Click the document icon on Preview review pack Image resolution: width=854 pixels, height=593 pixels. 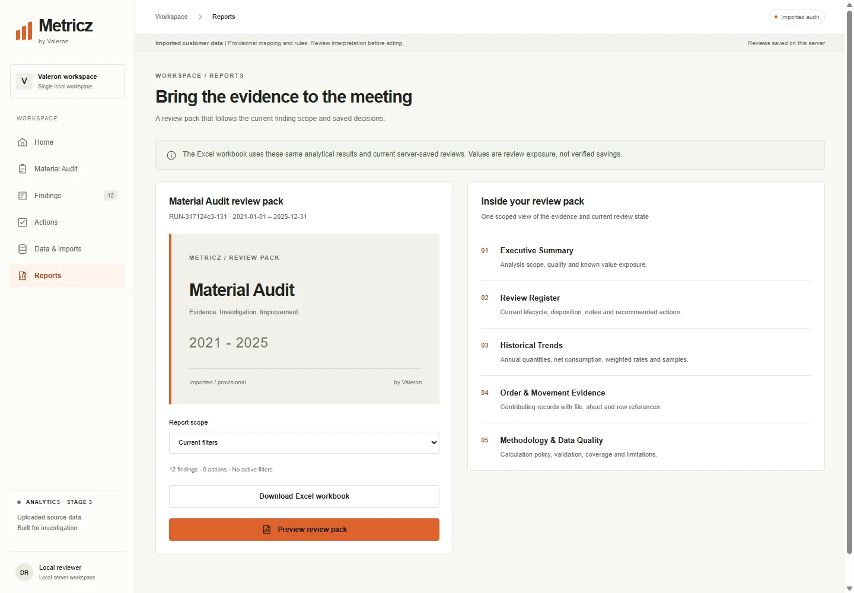coord(267,530)
